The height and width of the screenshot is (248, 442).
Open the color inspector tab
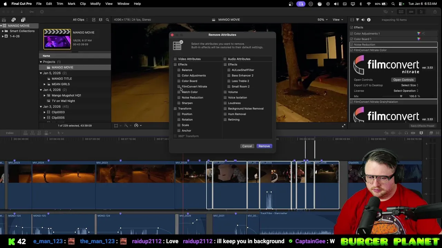[x=357, y=20]
